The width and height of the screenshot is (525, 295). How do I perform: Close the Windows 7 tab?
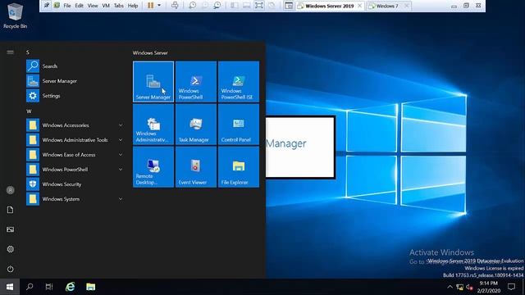(x=406, y=6)
